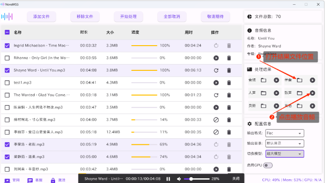Open the 人声 result folder
The image size is (325, 183).
pos(263,93)
